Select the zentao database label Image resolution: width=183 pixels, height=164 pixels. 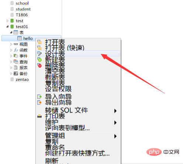coord(22,80)
